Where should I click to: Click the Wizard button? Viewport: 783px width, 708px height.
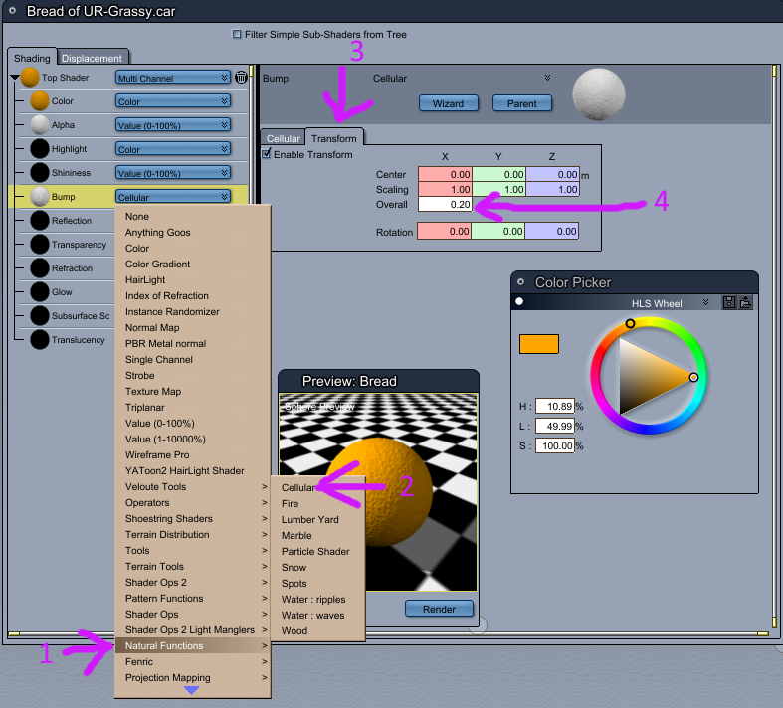coord(448,103)
